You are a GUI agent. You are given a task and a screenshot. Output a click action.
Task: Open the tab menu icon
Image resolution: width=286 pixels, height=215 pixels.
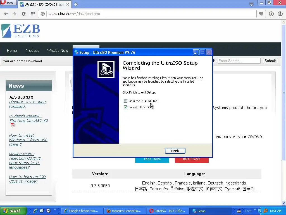pyautogui.click(x=251, y=4)
